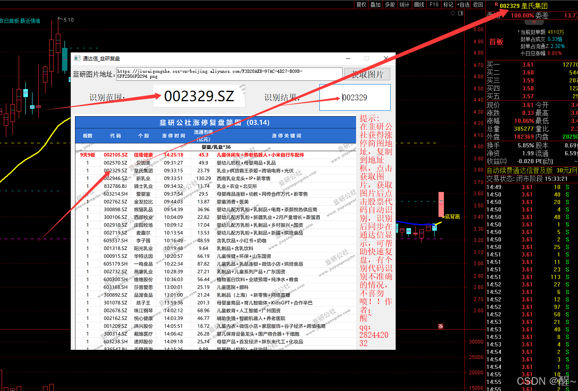Screen dimensions: 578x391
Task: Click stock code 001318.SZ row
Action: [116, 248]
